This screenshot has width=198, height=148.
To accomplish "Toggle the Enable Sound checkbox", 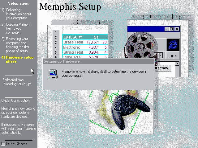I will pos(3,144).
